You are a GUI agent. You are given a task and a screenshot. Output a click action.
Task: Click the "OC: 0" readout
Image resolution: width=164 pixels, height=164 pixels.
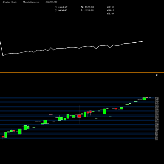click(111, 7)
